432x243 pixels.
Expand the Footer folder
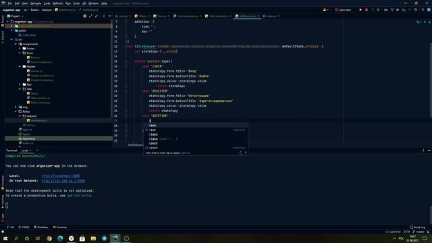point(20,49)
